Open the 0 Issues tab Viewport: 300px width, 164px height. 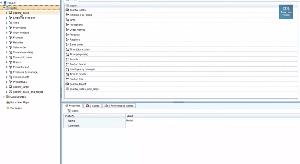[x=93, y=106]
